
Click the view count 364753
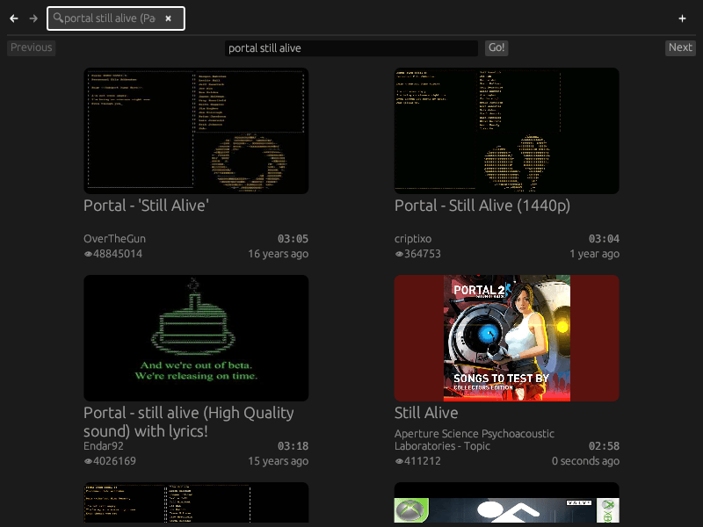tap(418, 254)
